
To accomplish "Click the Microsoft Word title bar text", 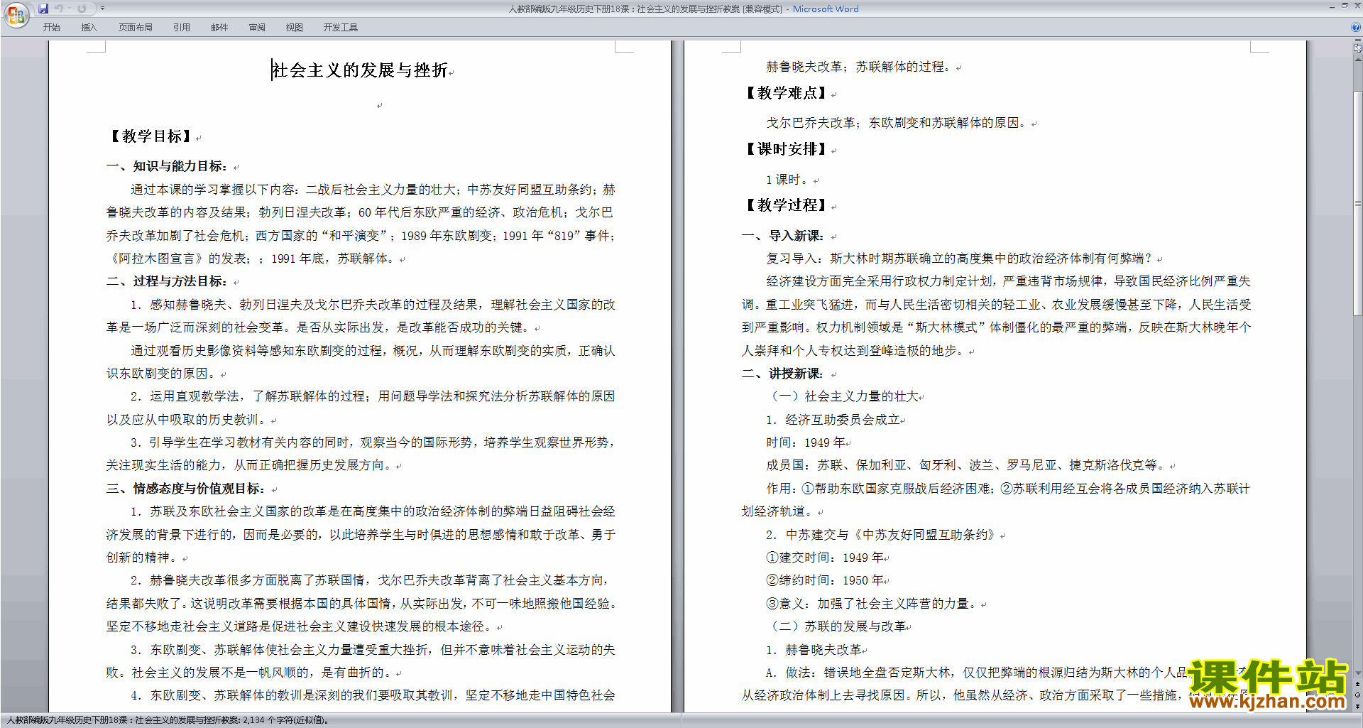I will click(x=825, y=9).
